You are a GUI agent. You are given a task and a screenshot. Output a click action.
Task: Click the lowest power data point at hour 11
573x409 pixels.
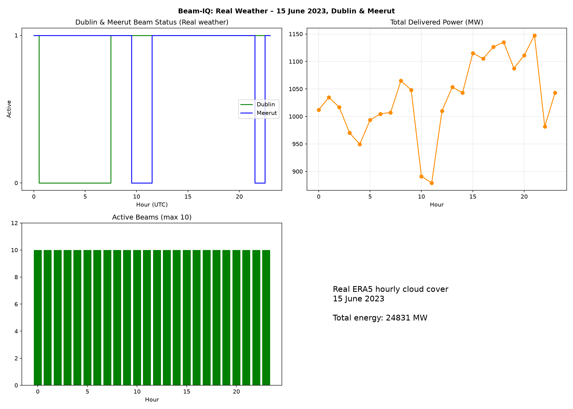point(432,183)
